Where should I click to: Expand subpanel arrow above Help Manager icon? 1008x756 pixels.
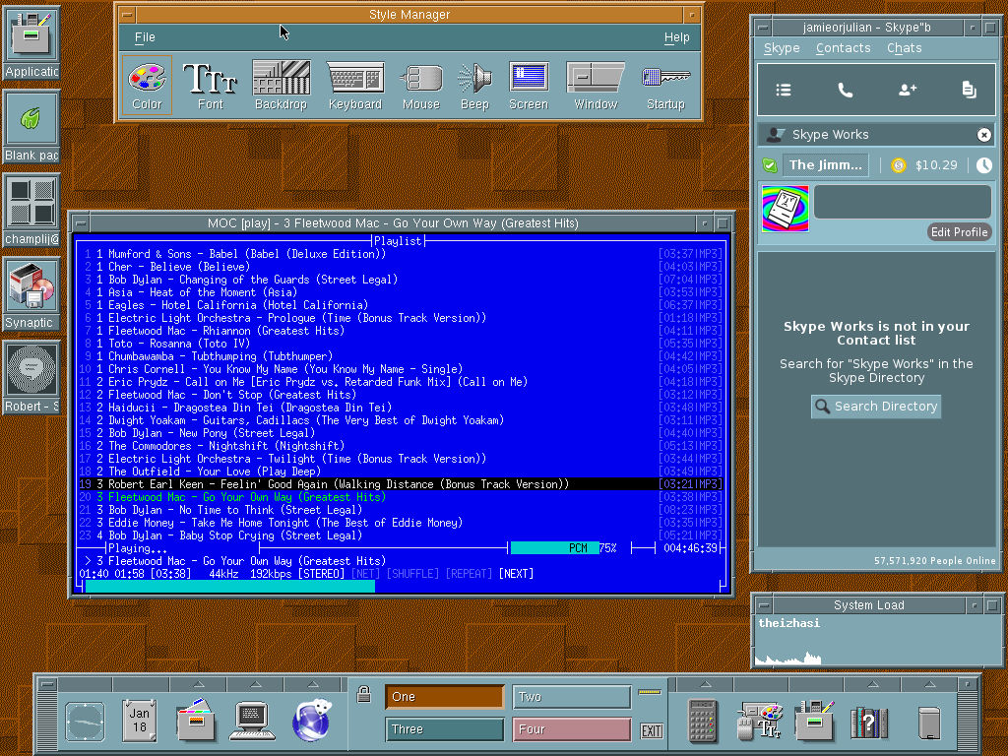point(873,684)
